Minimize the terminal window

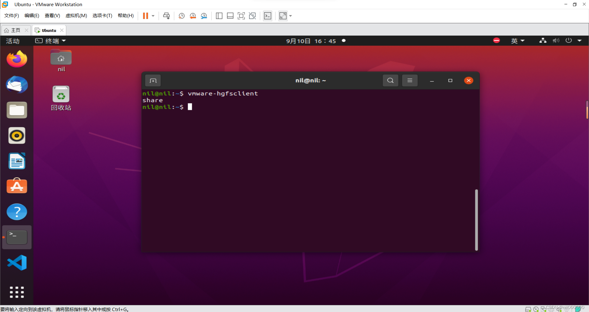(432, 81)
